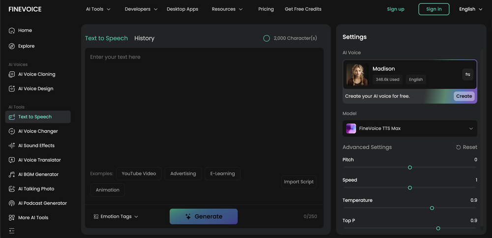Click the AI Podcast Generator icon

click(x=12, y=203)
